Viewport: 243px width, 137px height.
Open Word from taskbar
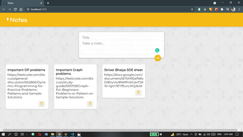[x=46, y=134]
